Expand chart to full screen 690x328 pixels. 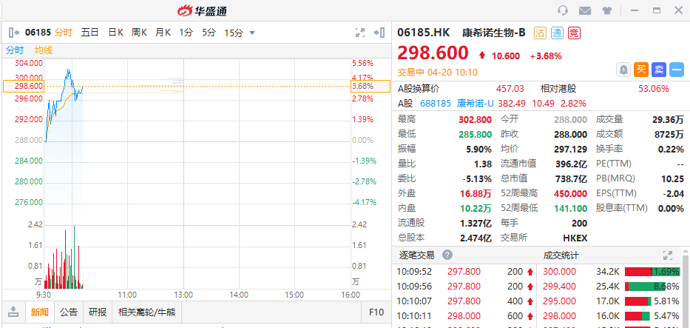pos(360,32)
